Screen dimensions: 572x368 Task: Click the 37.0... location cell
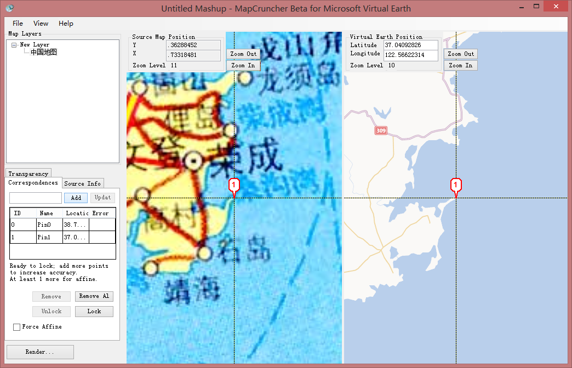[x=76, y=238]
